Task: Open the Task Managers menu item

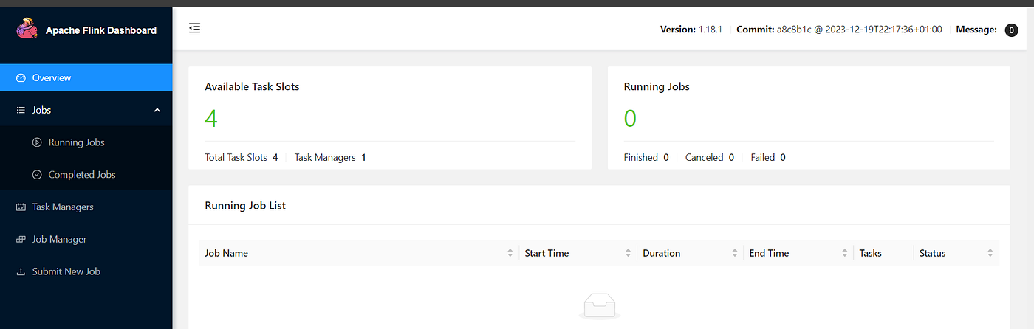Action: 86,207
